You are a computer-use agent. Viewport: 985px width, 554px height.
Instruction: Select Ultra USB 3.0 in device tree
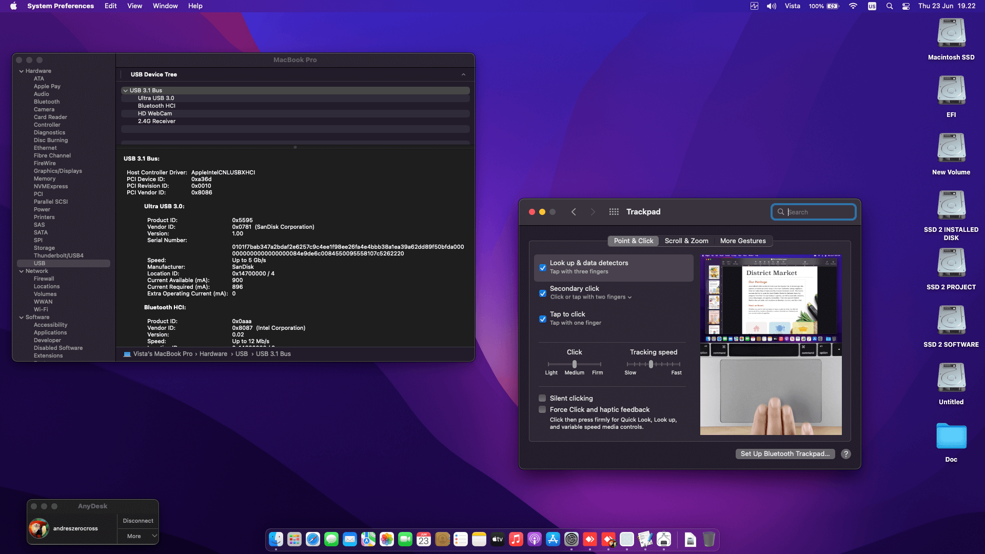point(295,98)
